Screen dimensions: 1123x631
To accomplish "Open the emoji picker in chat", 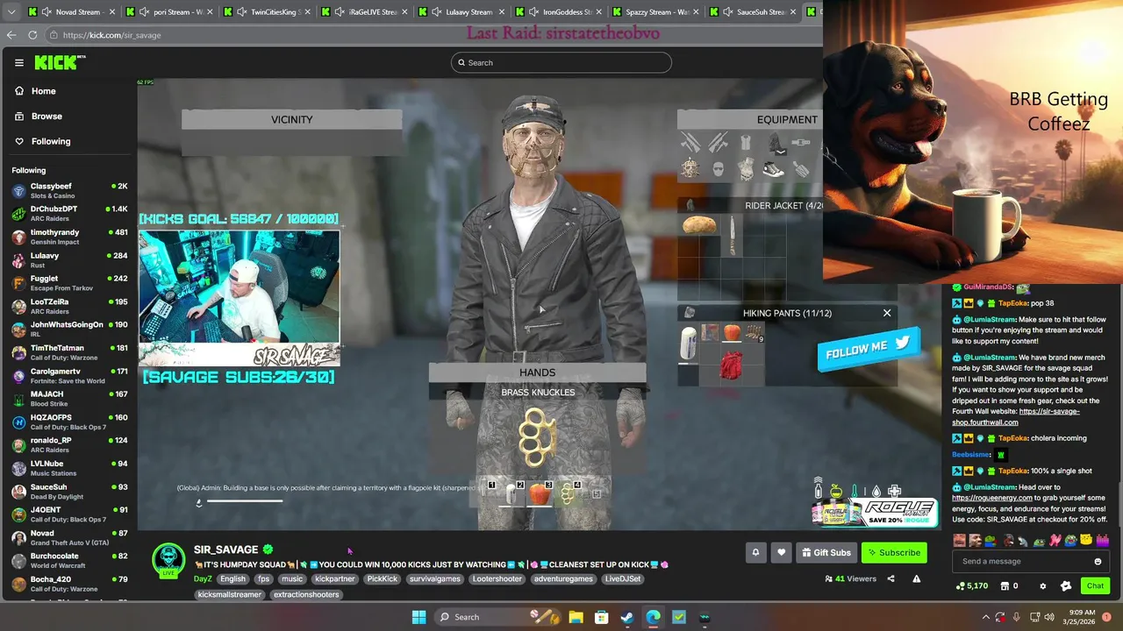I will (x=1098, y=562).
